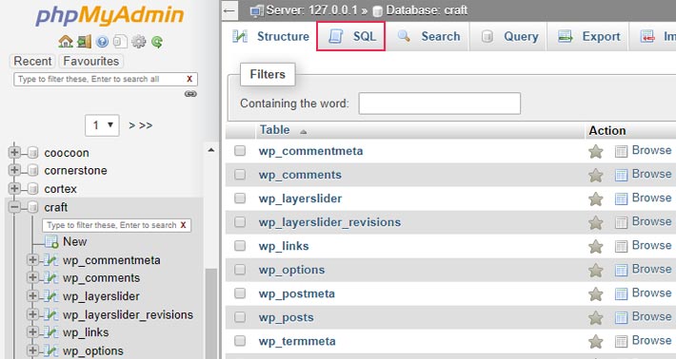676x359 pixels.
Task: Click the link-with-main-panel chain icon
Action: pyautogui.click(x=190, y=94)
